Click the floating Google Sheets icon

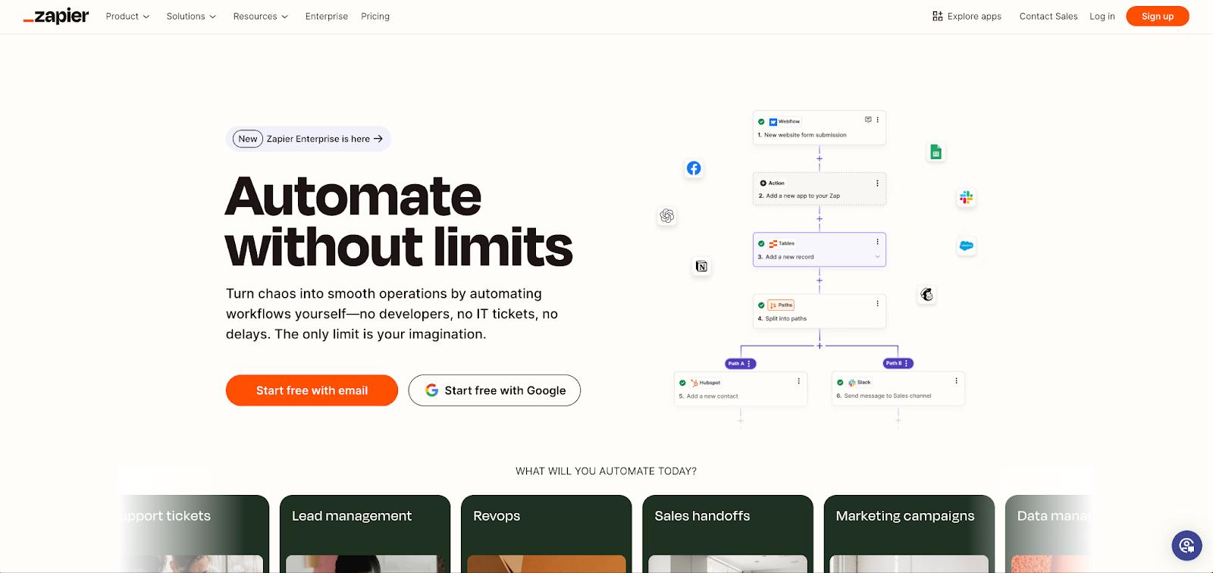coord(936,152)
